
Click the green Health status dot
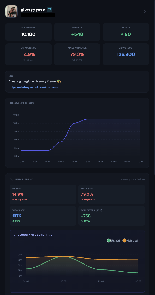click(x=122, y=34)
